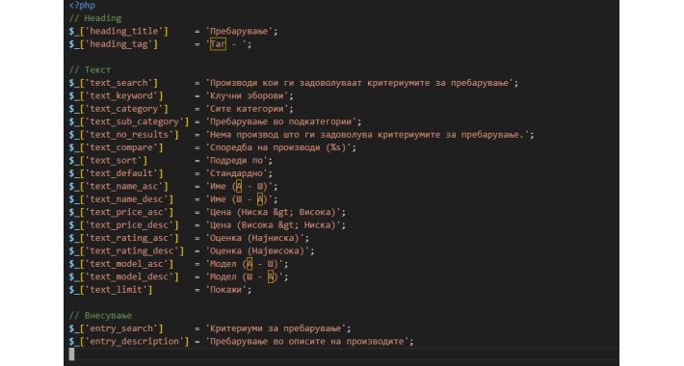
Task: Click the 'Подреди по' string
Action: click(x=236, y=161)
